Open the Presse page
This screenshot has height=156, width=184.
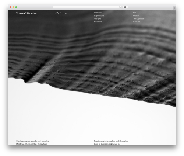pyautogui.click(x=136, y=15)
